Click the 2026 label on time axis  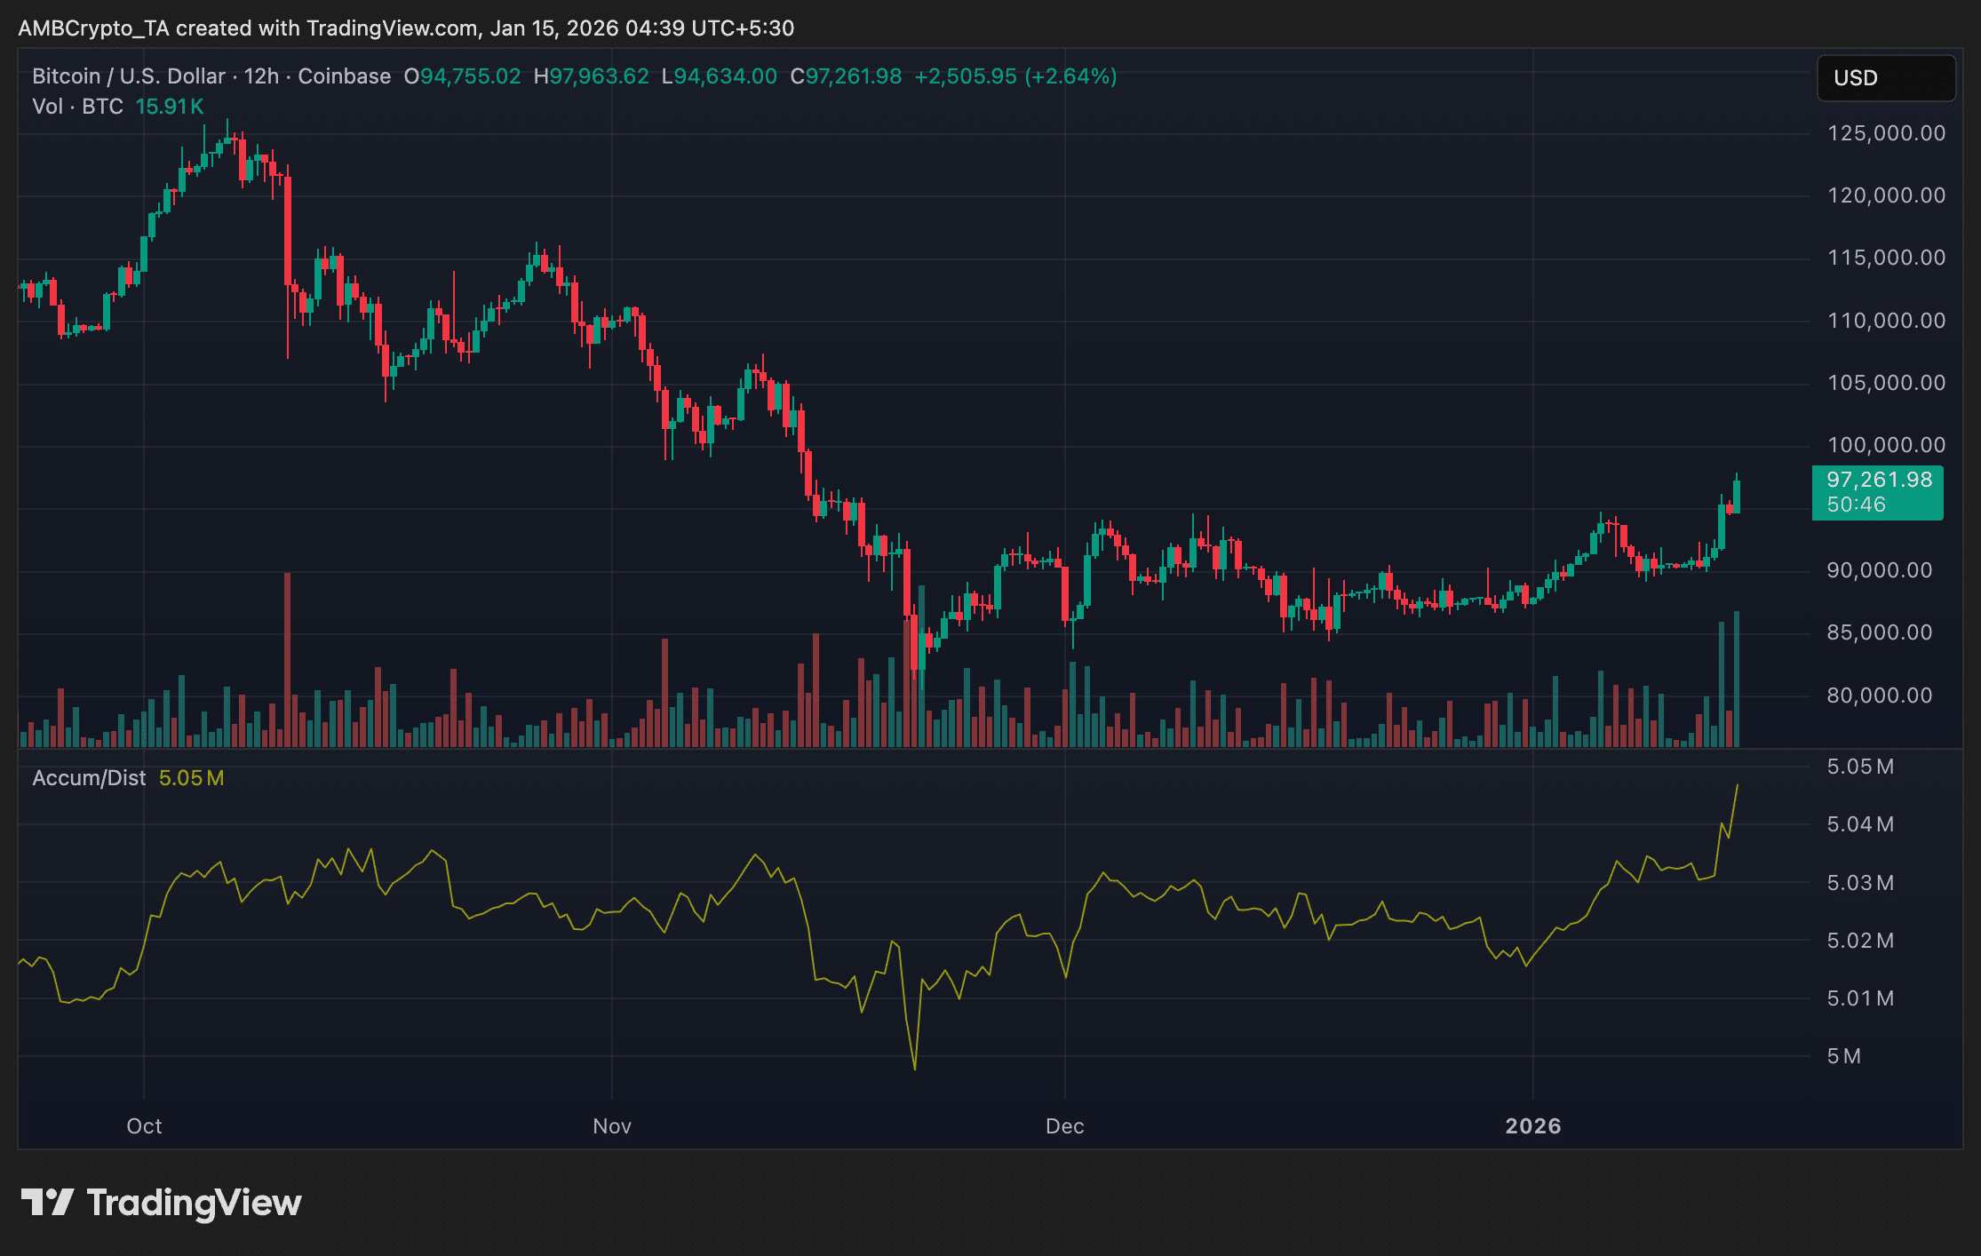point(1532,1126)
